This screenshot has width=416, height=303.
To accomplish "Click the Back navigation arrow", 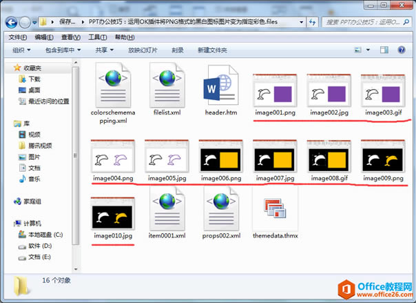I will point(12,22).
